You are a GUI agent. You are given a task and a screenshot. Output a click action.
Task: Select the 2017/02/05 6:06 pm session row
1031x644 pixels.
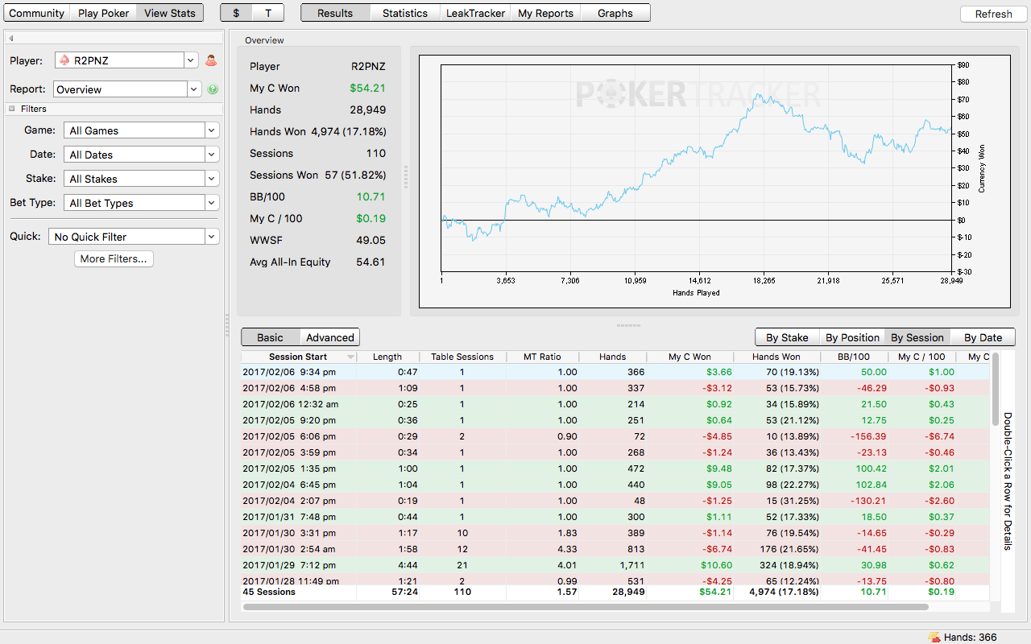(x=616, y=436)
